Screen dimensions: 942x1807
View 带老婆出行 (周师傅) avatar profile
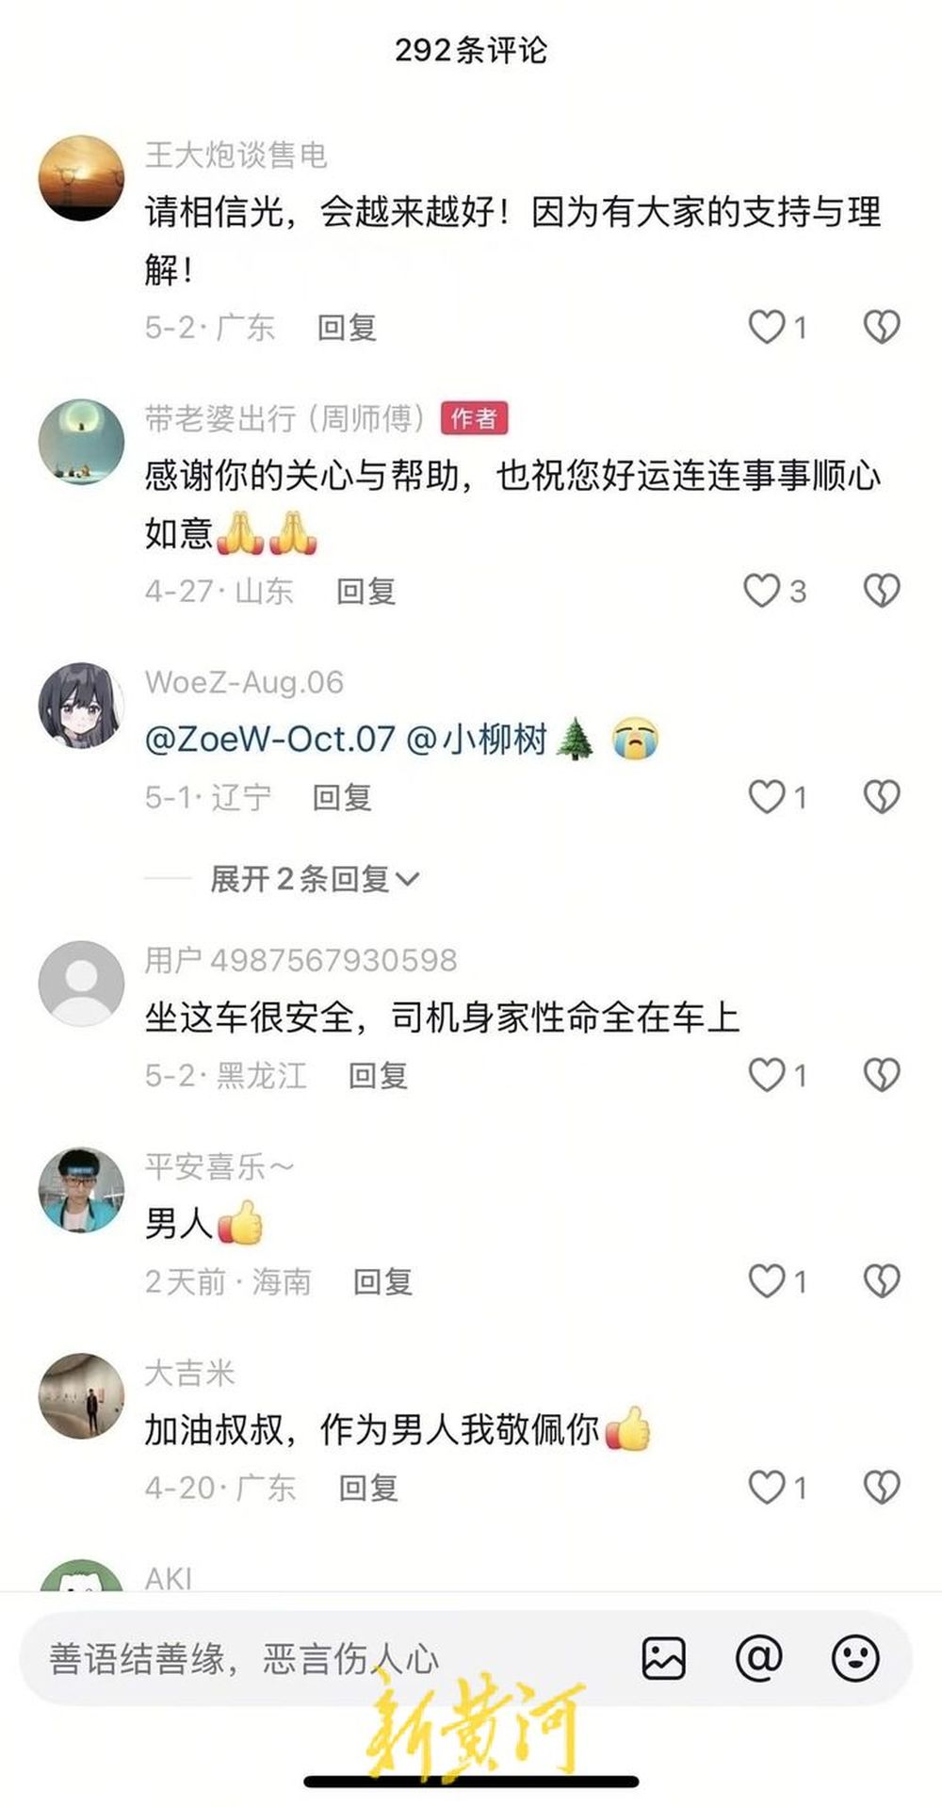point(81,442)
